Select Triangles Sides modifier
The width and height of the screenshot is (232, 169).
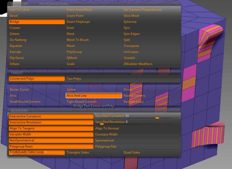point(94,152)
